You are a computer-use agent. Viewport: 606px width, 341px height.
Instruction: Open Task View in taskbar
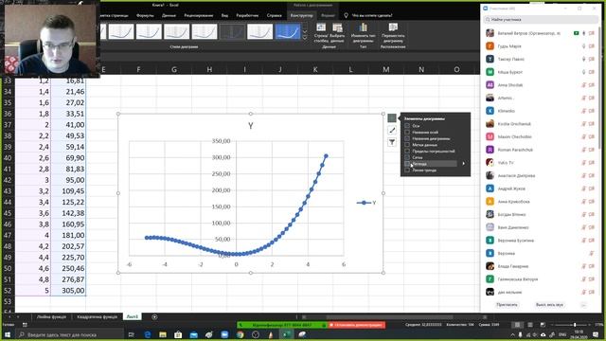pyautogui.click(x=131, y=334)
